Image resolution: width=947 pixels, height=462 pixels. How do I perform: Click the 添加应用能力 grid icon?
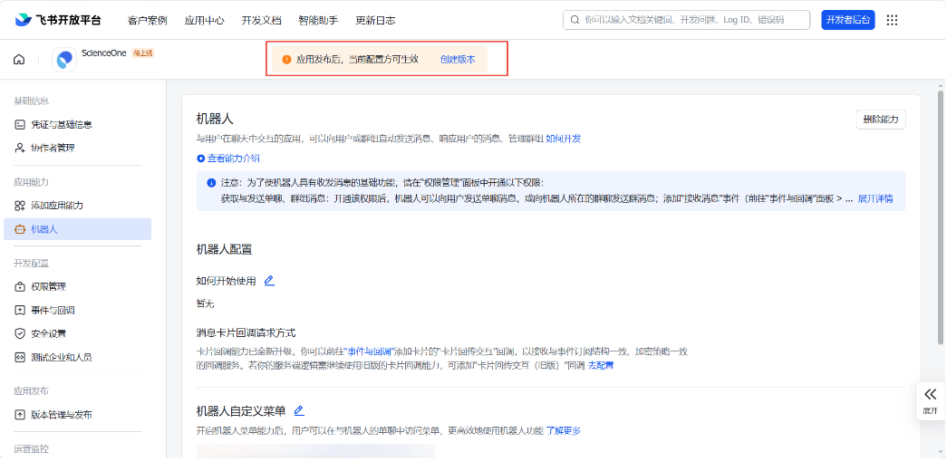click(x=20, y=206)
